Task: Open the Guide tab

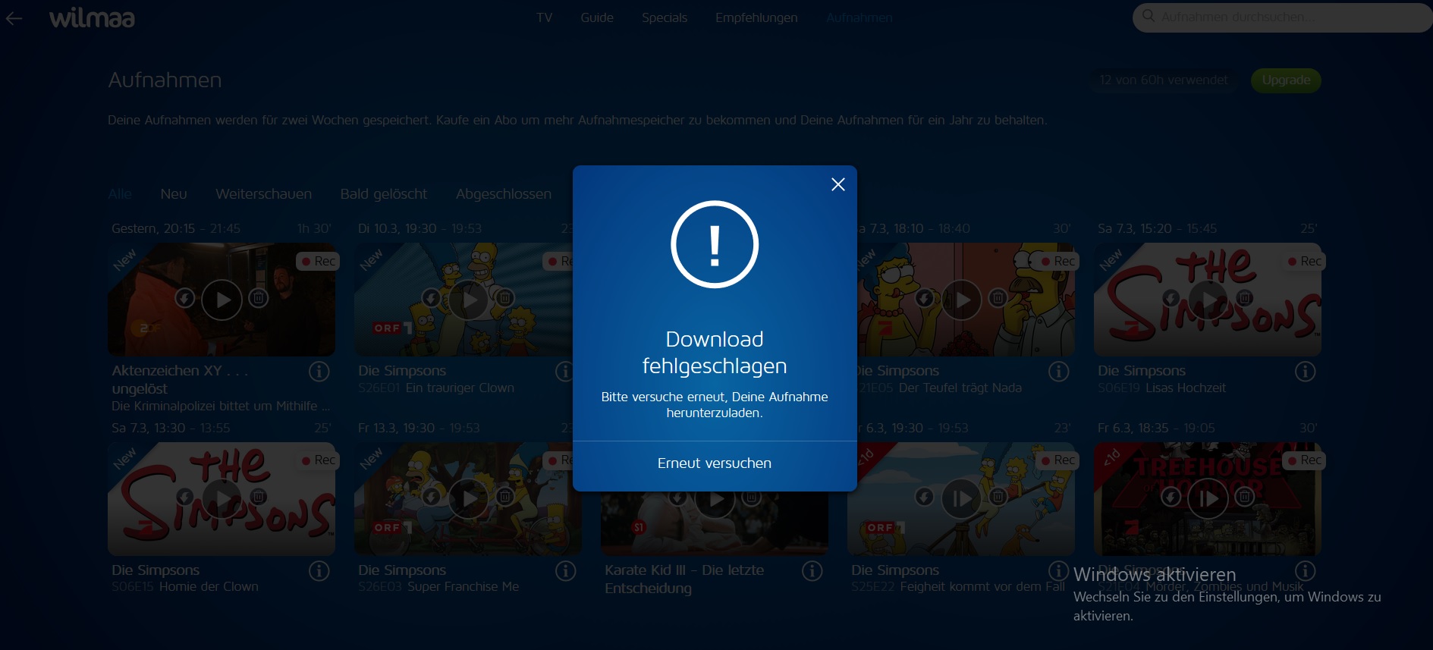Action: (x=597, y=17)
